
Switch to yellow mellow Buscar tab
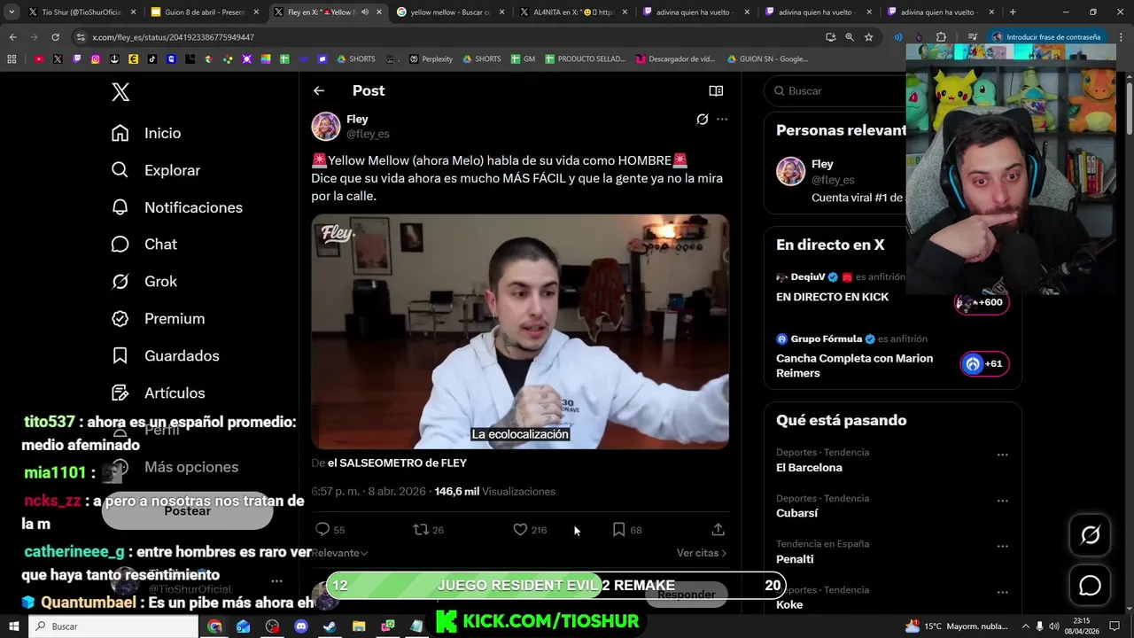click(449, 12)
